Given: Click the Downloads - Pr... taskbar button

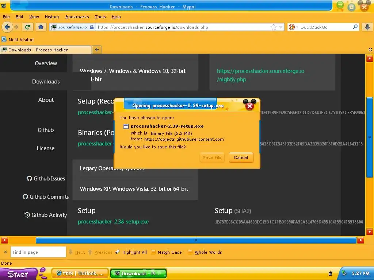Looking at the screenshot, I should pos(138,273).
